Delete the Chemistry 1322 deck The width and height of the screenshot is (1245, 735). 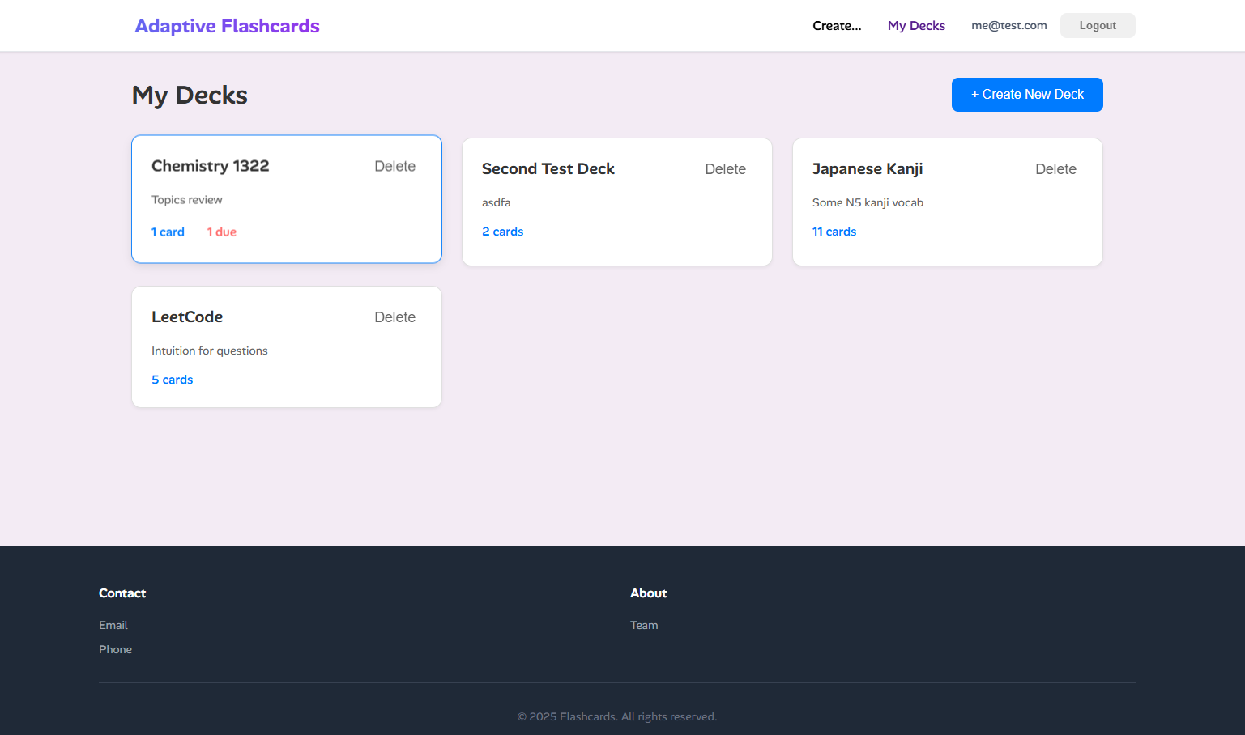tap(394, 166)
